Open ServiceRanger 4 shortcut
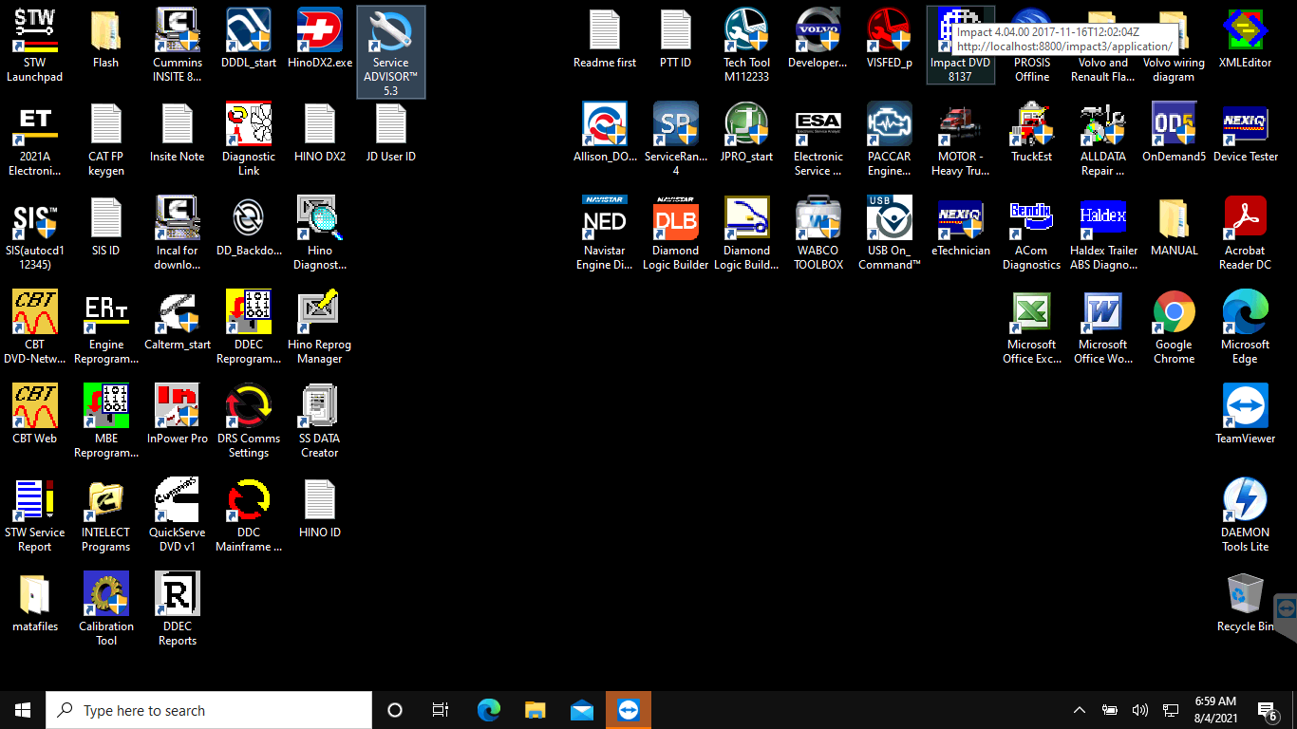The image size is (1297, 729). tap(676, 139)
